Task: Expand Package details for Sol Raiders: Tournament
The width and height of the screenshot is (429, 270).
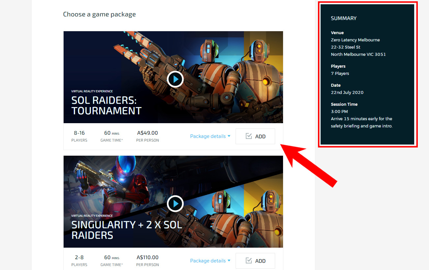Action: coord(210,136)
